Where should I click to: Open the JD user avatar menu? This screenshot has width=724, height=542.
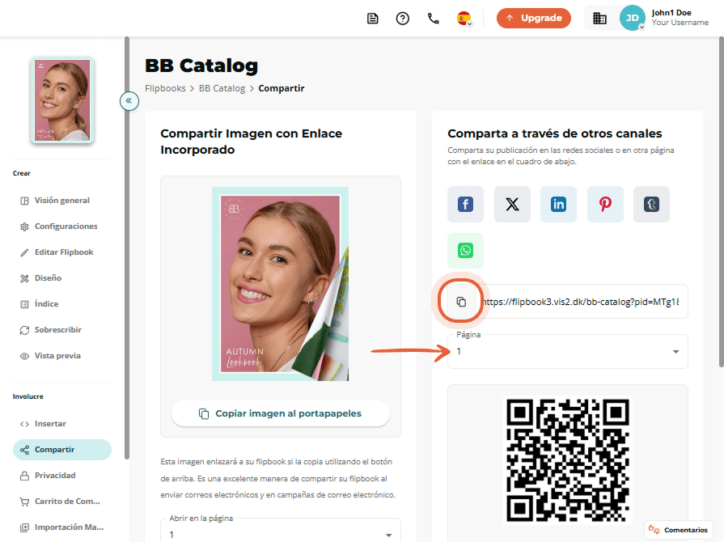[x=632, y=18]
